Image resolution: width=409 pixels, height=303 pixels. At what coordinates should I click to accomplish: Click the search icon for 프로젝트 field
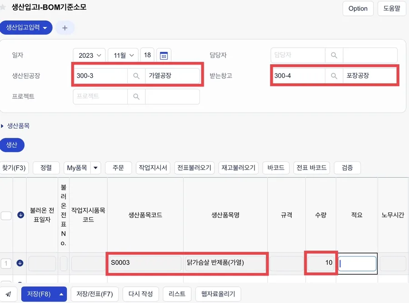[x=136, y=96]
